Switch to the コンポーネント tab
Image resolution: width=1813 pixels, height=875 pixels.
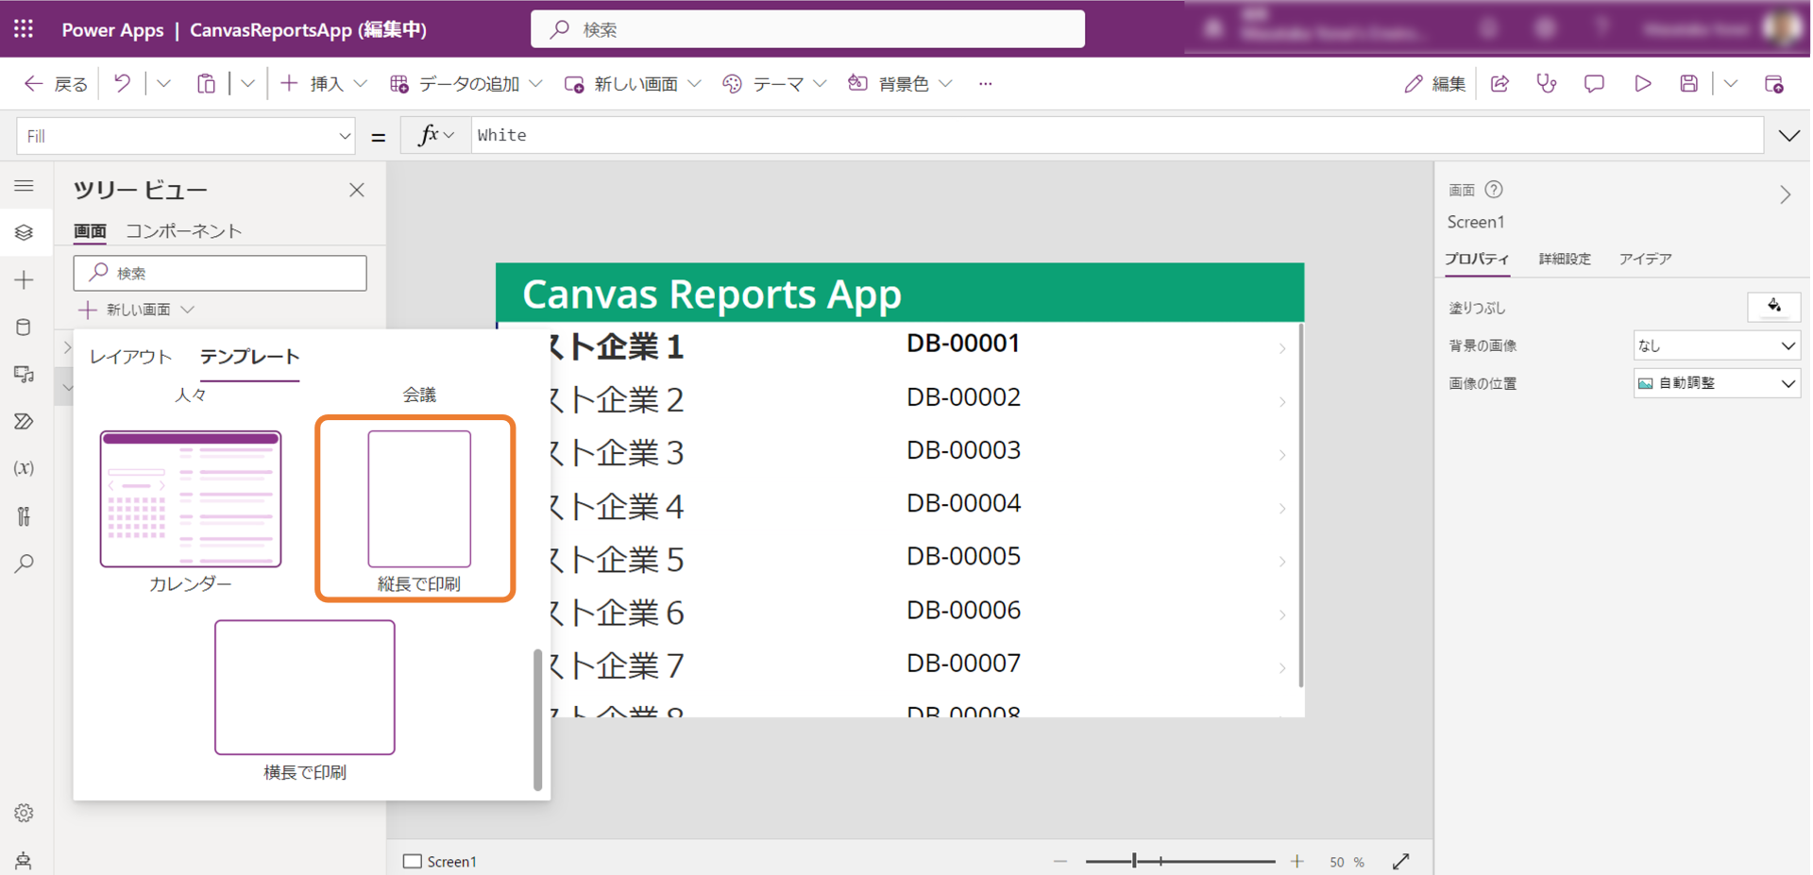(x=184, y=231)
